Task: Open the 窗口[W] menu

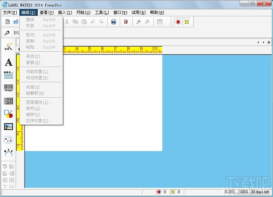Action: pyautogui.click(x=120, y=13)
